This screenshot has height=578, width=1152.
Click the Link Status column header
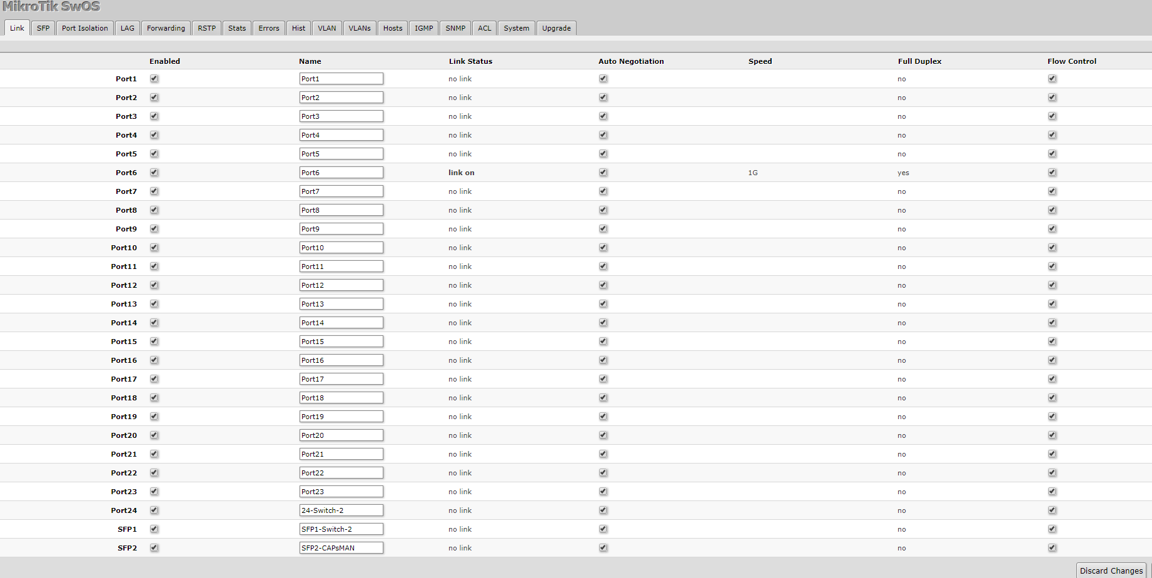(x=471, y=61)
